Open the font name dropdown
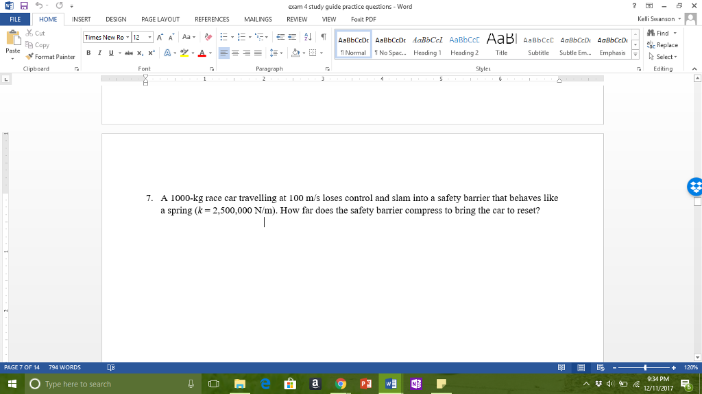Screen dimensions: 702x394 128,37
